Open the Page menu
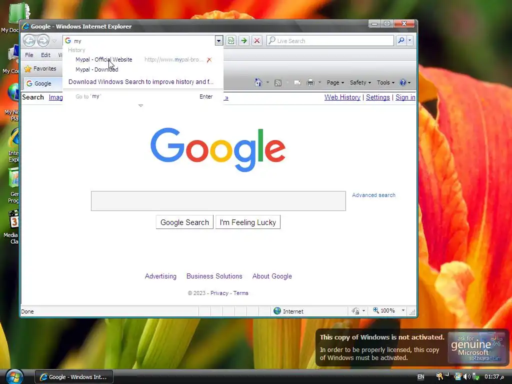 coord(335,82)
